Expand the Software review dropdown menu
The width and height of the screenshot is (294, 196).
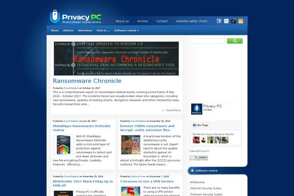pyautogui.click(x=126, y=30)
